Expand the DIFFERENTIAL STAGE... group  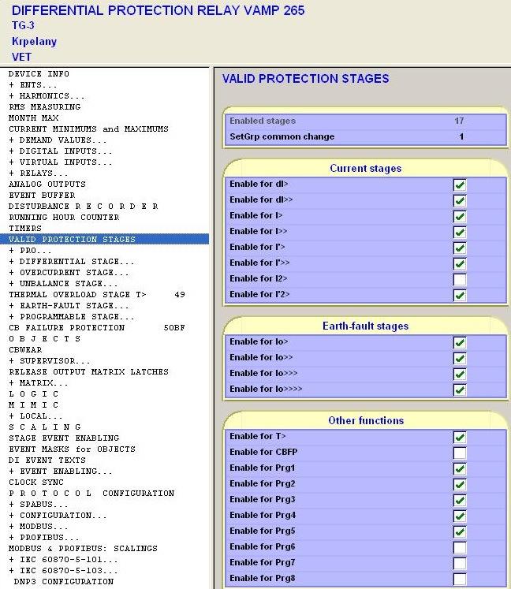tap(72, 262)
